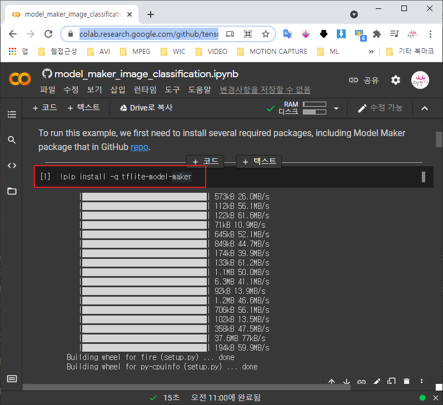
Task: Click the QR code icon in address bar
Action: coord(248,34)
